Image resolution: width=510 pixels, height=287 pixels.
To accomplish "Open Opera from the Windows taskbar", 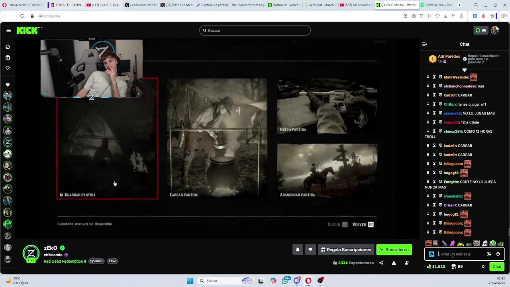I will point(308,281).
